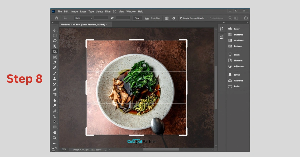Uncheck Delete Cropped Pixels
This screenshot has width=300, height=157.
pyautogui.click(x=181, y=18)
